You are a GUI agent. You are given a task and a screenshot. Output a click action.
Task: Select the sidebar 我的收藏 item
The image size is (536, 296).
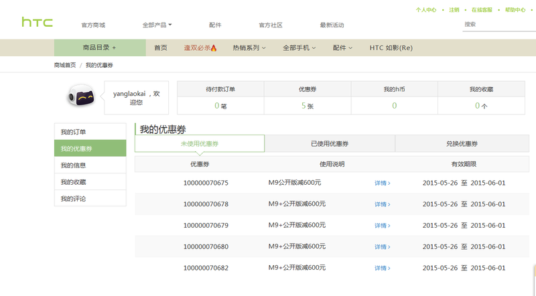click(x=90, y=182)
